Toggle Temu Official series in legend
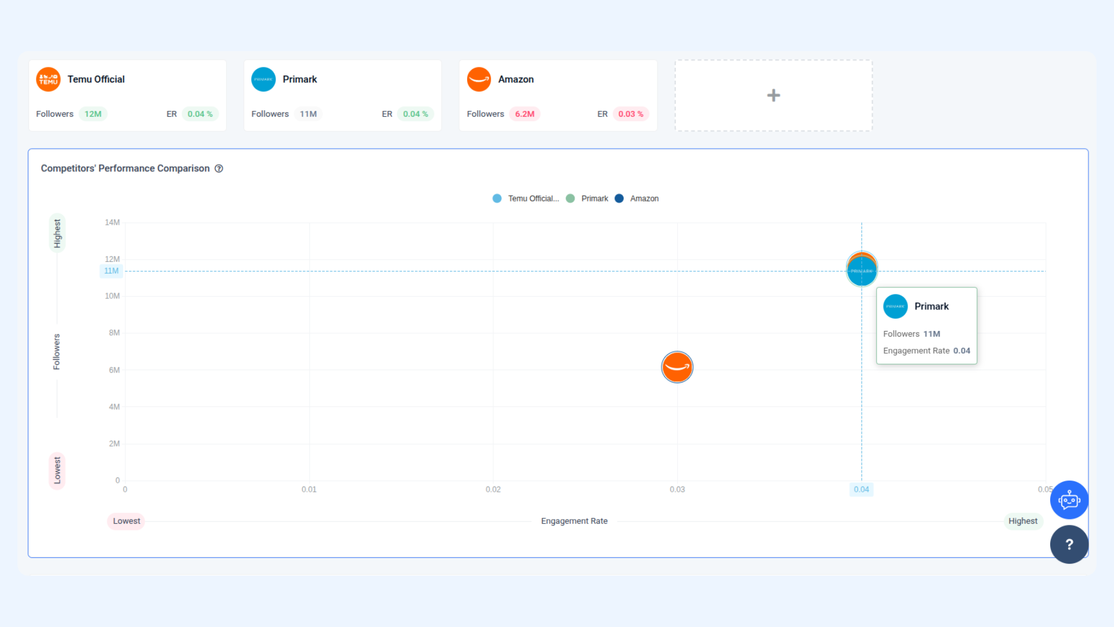This screenshot has height=627, width=1114. [x=526, y=199]
